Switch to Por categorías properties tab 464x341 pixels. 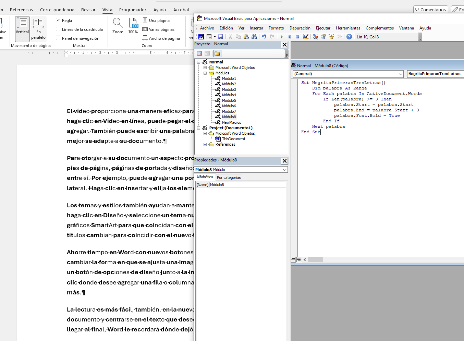tap(229, 178)
